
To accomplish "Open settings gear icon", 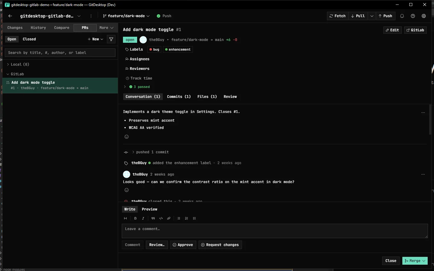I will pyautogui.click(x=424, y=16).
